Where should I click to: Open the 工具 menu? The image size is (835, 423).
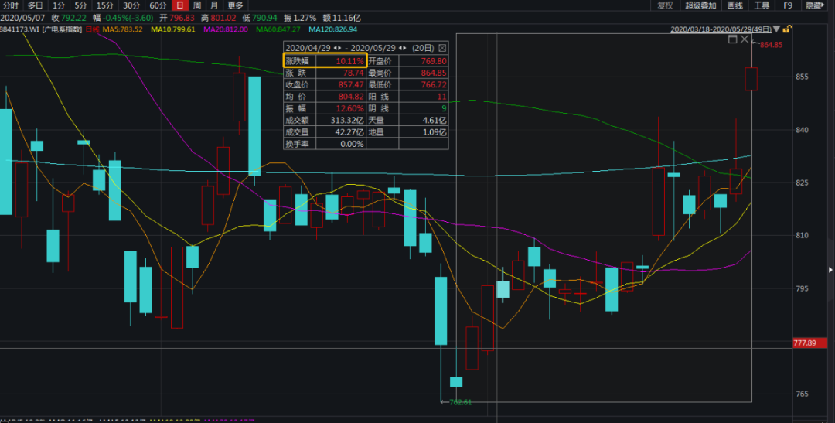[762, 5]
